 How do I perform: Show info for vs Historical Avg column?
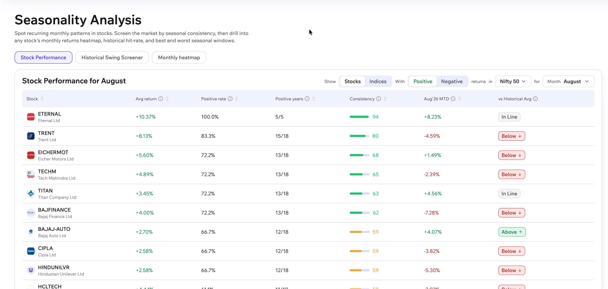(535, 99)
